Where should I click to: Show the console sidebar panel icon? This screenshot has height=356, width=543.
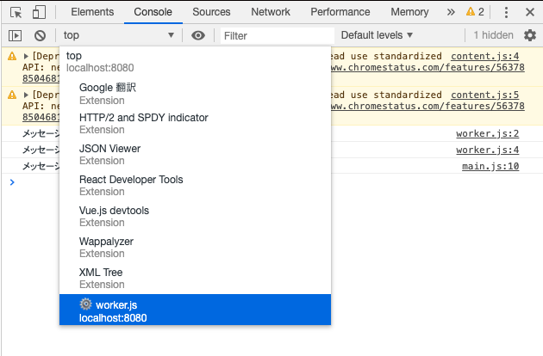pyautogui.click(x=16, y=35)
